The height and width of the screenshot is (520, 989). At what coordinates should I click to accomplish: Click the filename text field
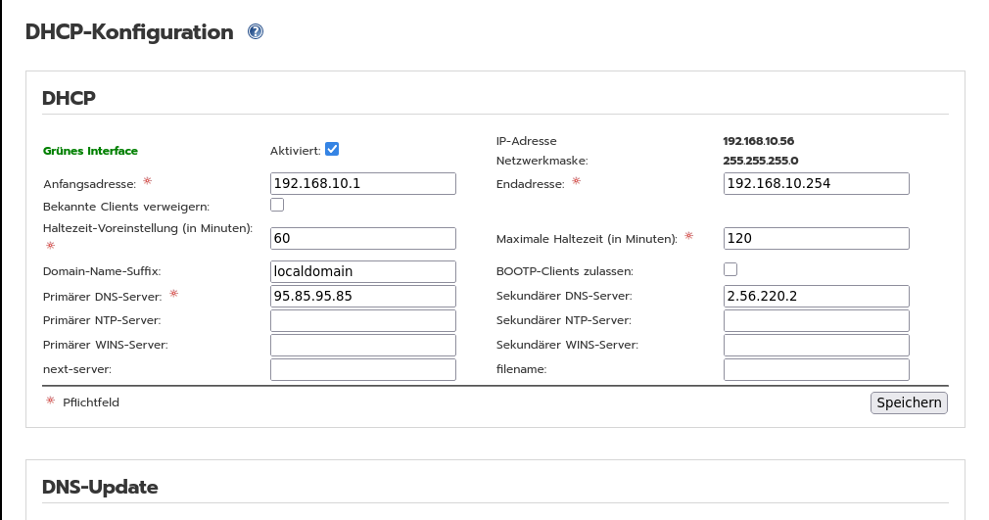click(x=816, y=369)
